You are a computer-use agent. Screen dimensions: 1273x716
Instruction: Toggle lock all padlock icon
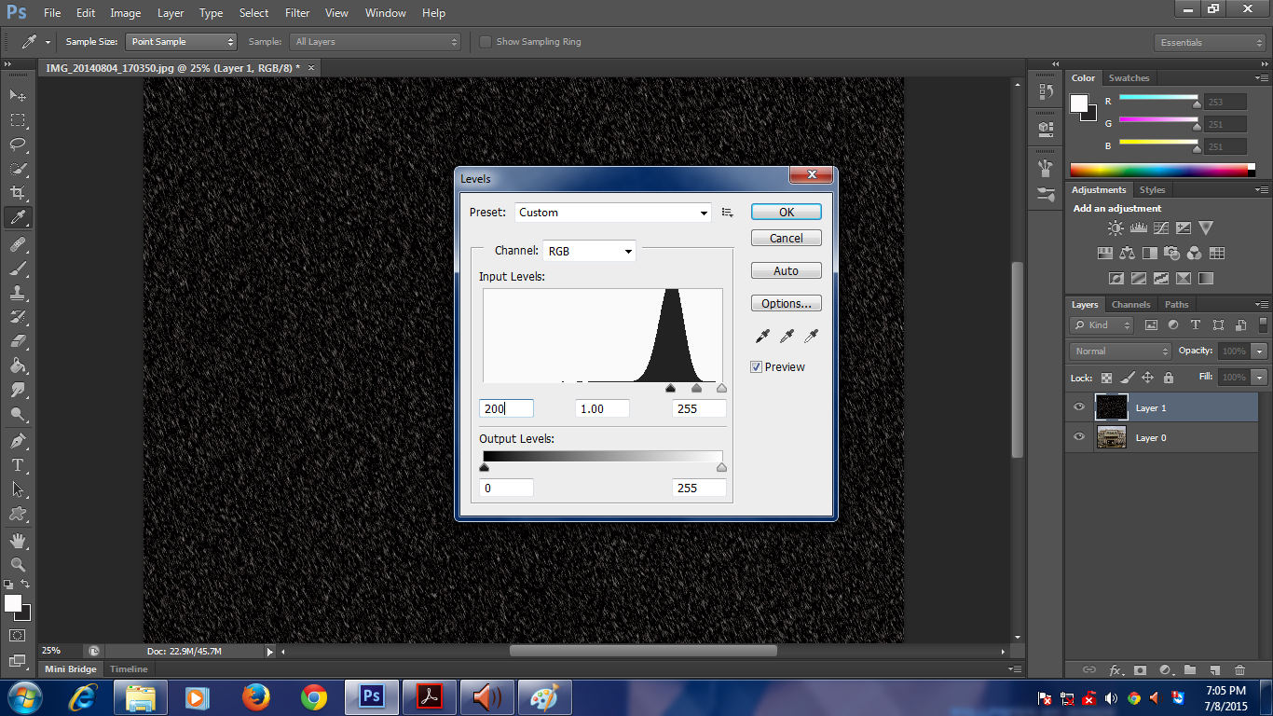[x=1168, y=378]
